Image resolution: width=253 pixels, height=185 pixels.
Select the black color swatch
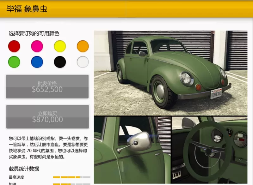pyautogui.click(x=60, y=62)
